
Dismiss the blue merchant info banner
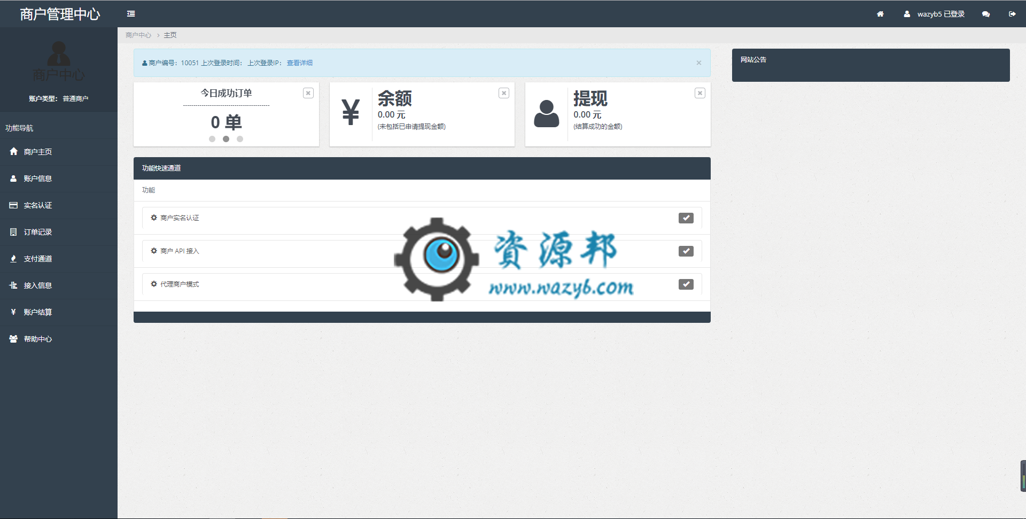pyautogui.click(x=698, y=63)
